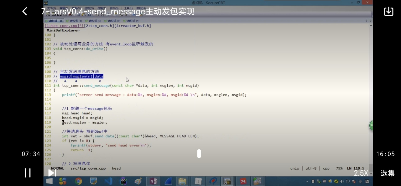The width and height of the screenshot is (401, 186).
Task: Download the video with the top-right icon
Action: point(388,11)
